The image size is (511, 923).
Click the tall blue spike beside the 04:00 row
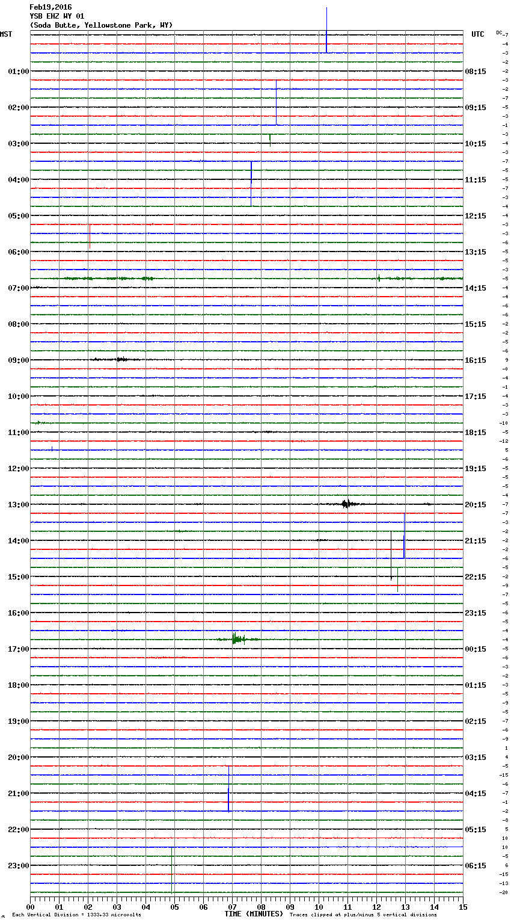251,184
